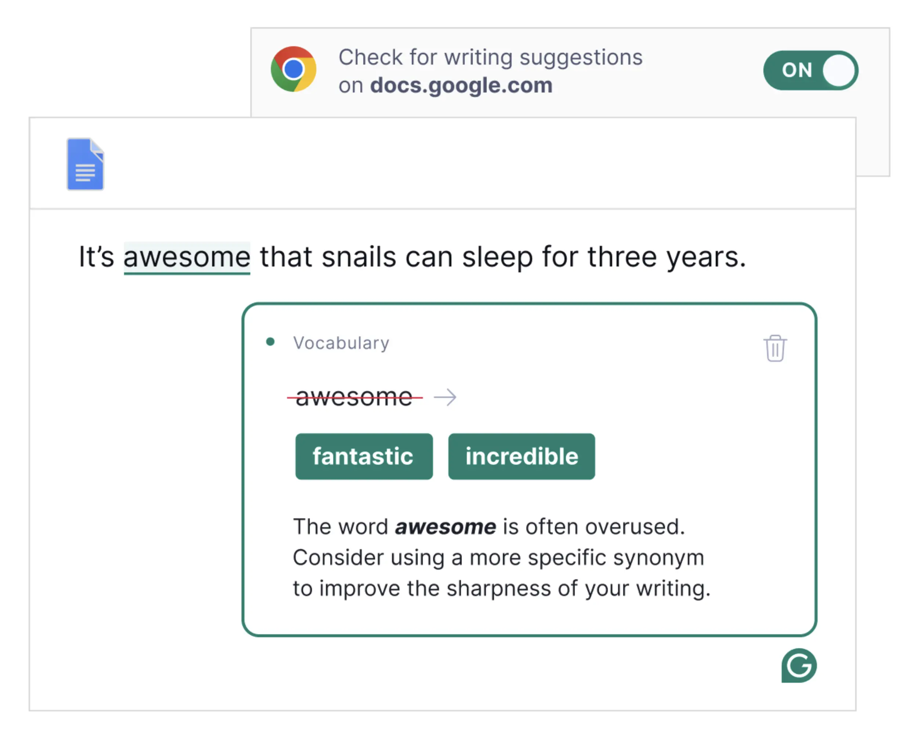Apply the "incredible" synonym suggestion
The image size is (908, 729).
(x=522, y=457)
